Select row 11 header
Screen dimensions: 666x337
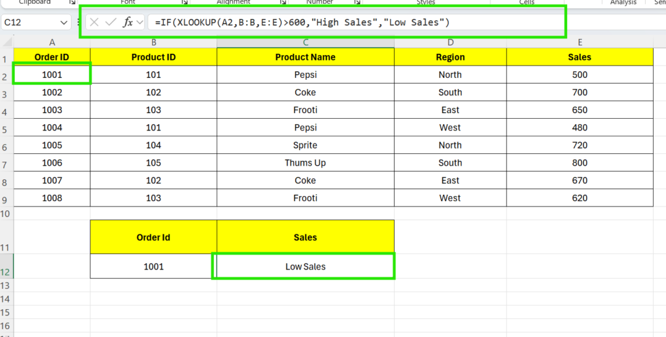click(x=7, y=237)
